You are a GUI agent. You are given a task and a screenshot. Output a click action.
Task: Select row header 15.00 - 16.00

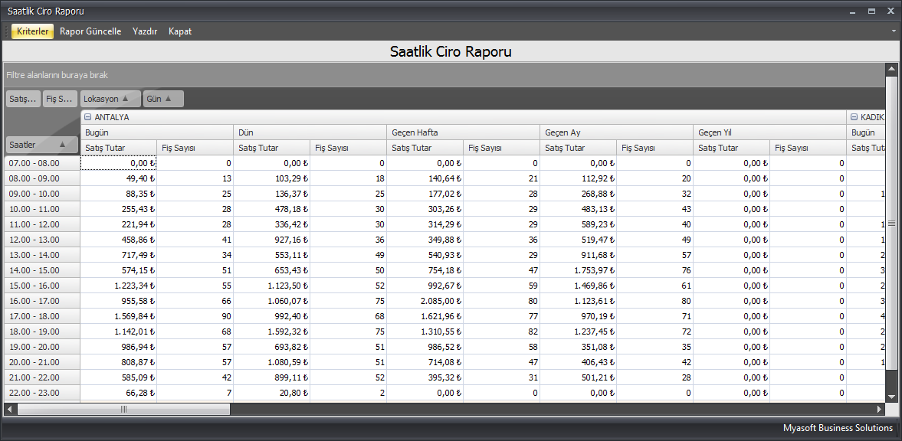(x=42, y=286)
